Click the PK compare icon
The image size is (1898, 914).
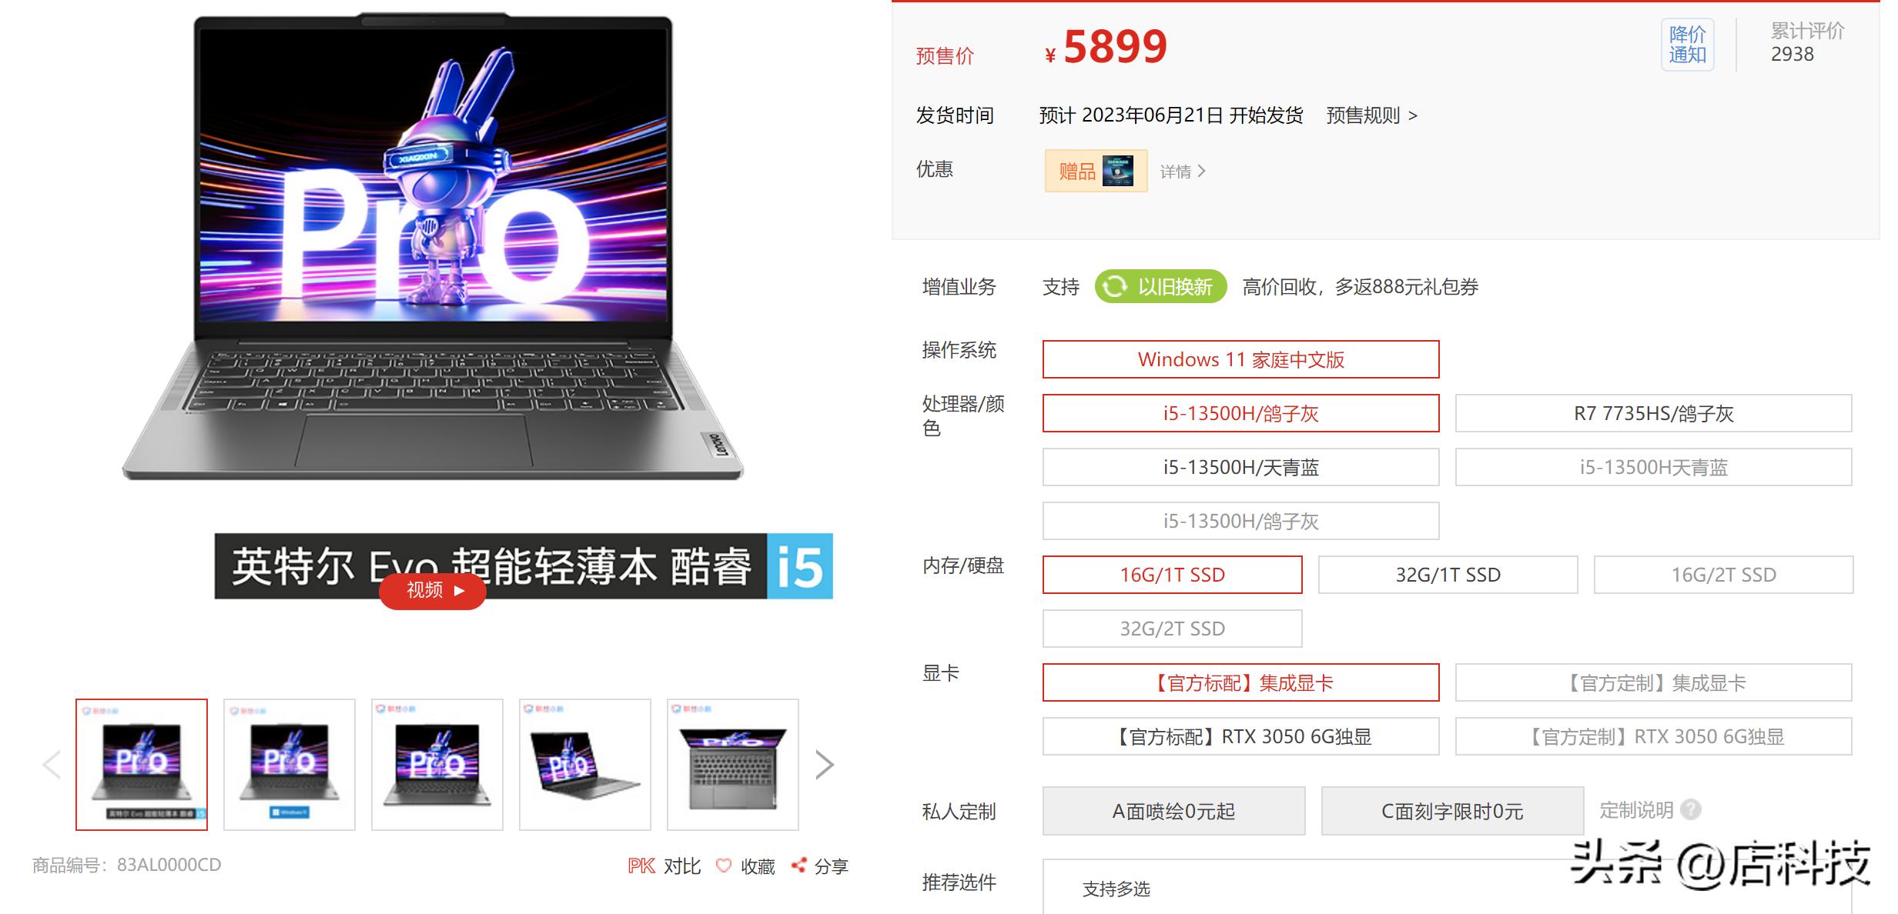641,866
